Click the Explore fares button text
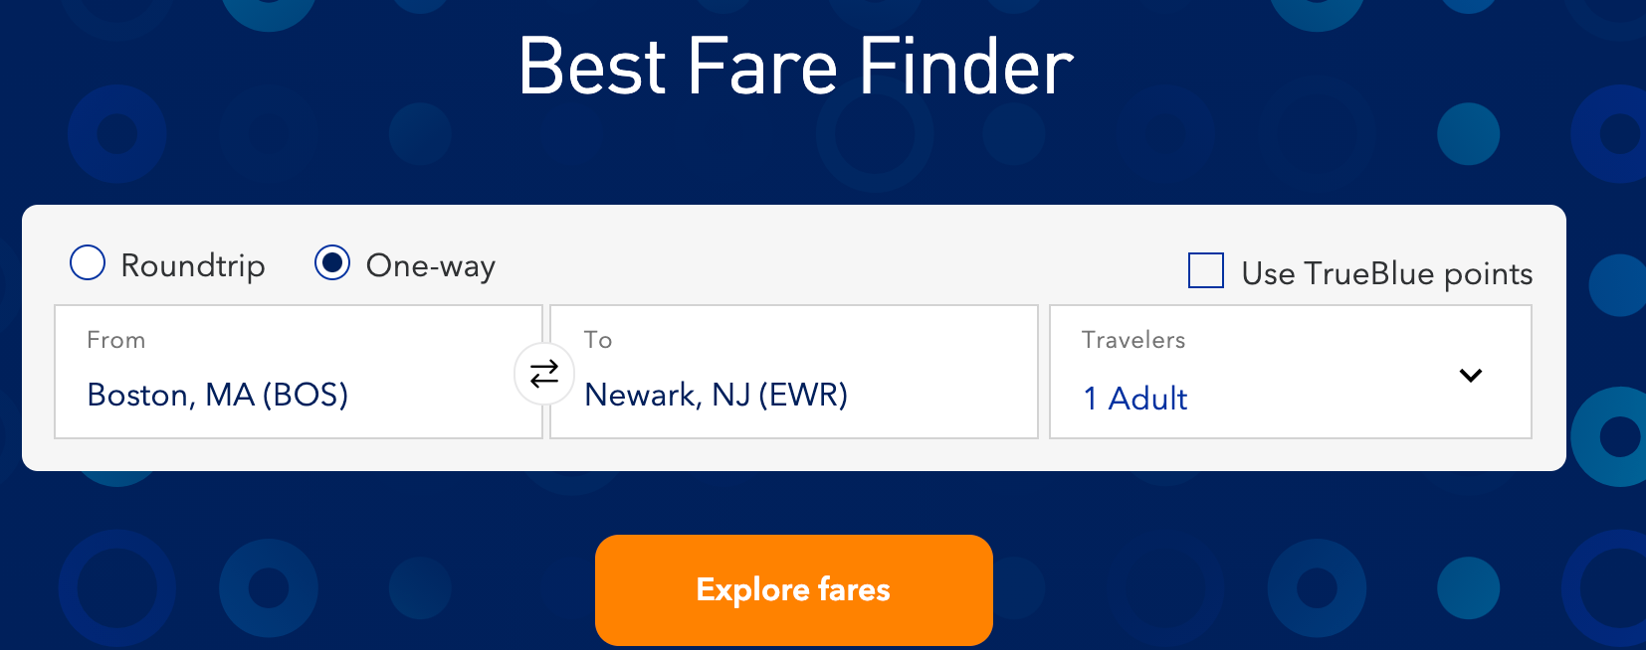Screen dimensions: 1646x650 [793, 590]
